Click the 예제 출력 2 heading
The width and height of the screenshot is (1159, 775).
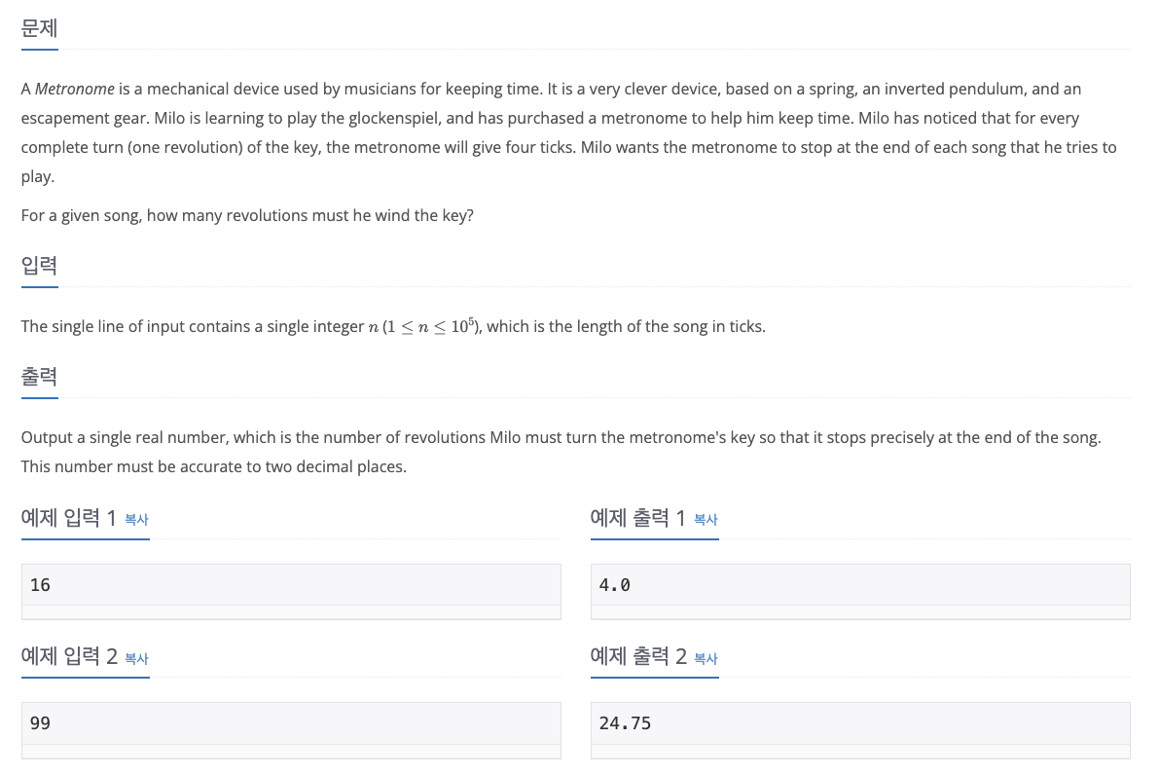tap(638, 656)
